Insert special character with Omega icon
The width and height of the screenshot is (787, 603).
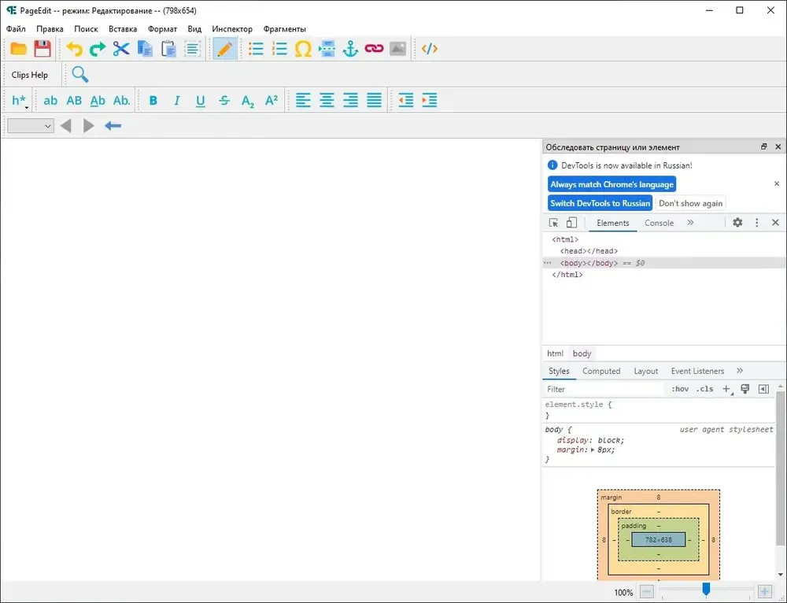[x=303, y=49]
